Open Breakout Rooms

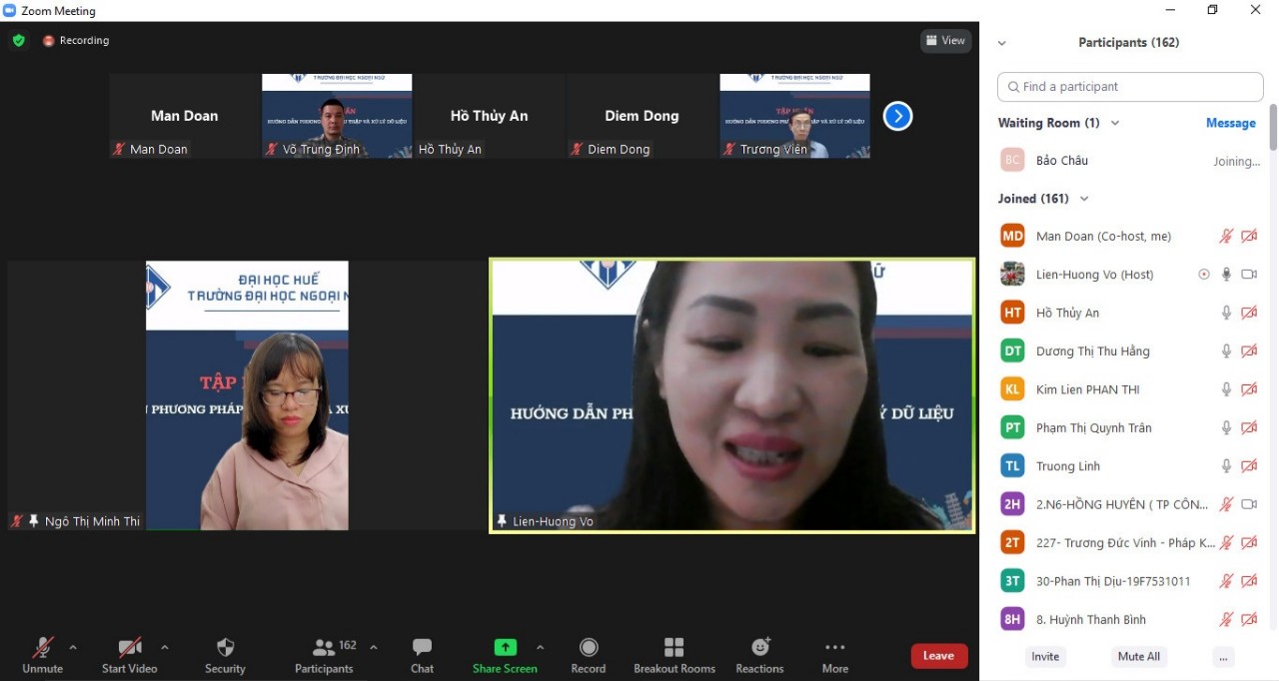click(674, 655)
